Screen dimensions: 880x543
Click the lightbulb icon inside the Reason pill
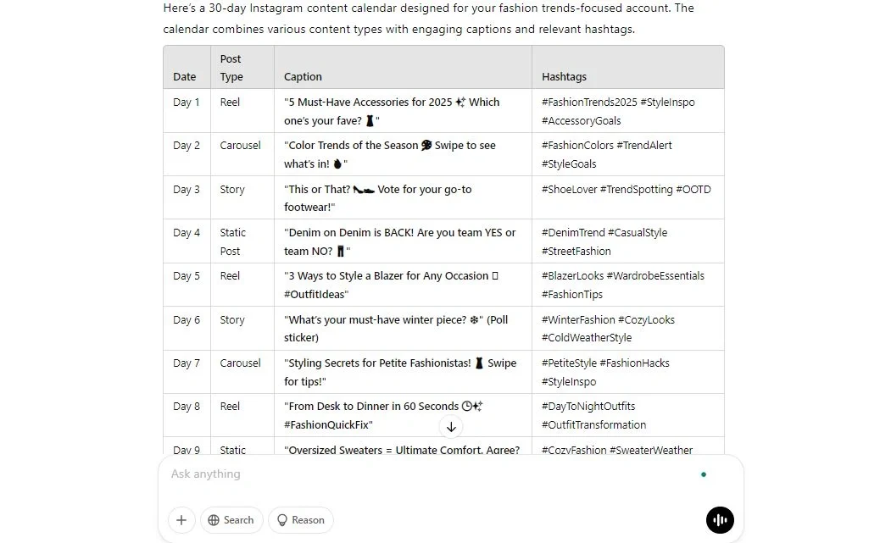point(281,520)
